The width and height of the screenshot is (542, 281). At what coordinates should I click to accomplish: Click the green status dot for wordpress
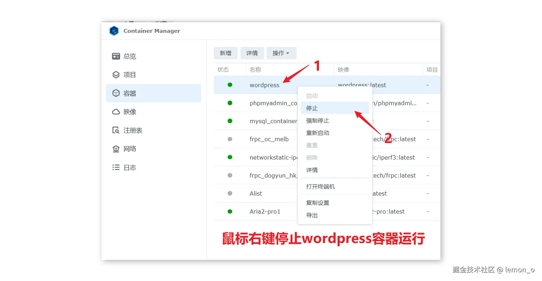click(x=230, y=85)
